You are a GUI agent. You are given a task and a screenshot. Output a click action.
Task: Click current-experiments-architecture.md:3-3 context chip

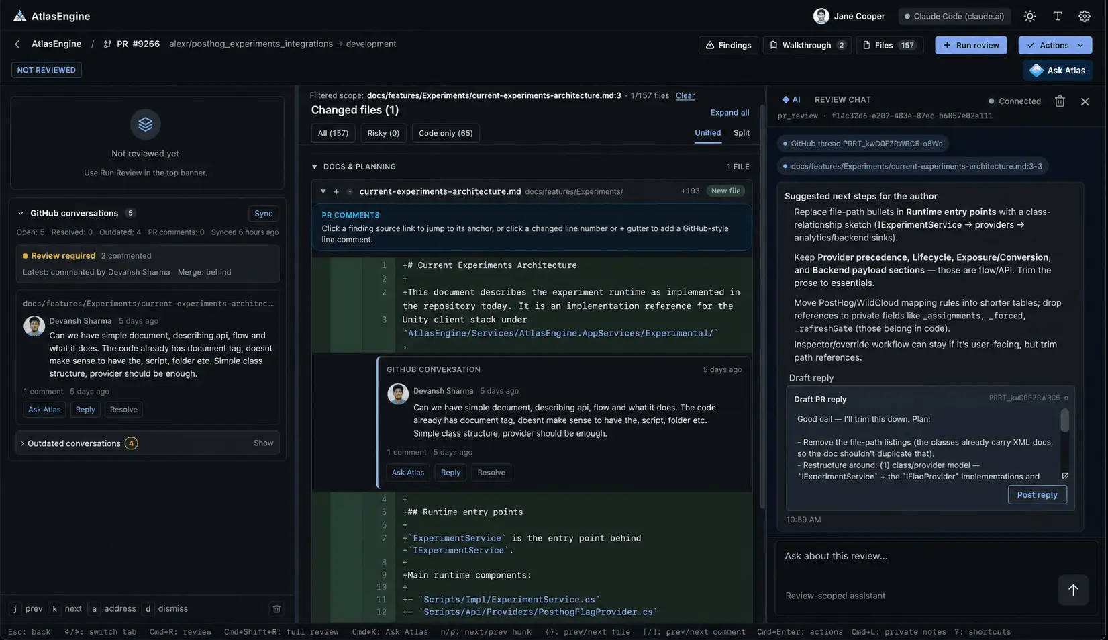(x=913, y=166)
